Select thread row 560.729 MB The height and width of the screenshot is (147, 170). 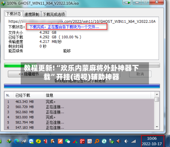[x=79, y=107]
